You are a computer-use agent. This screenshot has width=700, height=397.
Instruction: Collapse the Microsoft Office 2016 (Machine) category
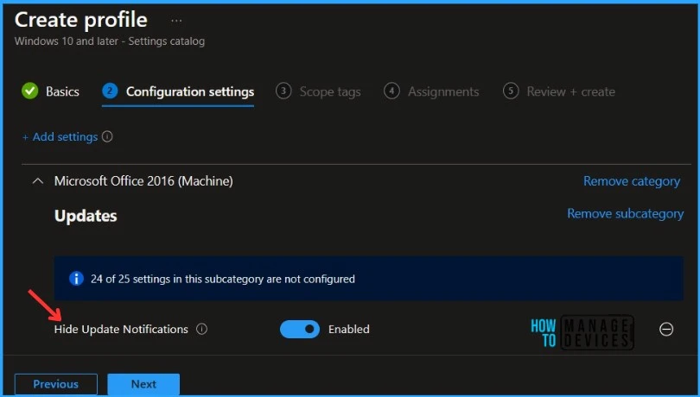pyautogui.click(x=38, y=181)
